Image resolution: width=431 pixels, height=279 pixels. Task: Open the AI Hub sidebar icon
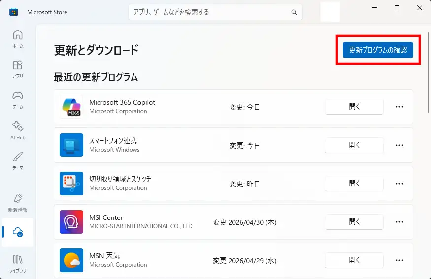point(18,130)
